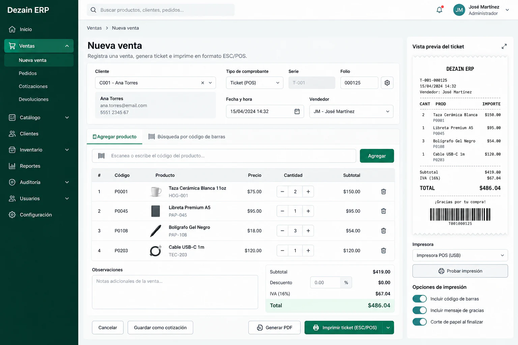Open the user account menu chevron
The width and height of the screenshot is (518, 345).
(x=507, y=10)
